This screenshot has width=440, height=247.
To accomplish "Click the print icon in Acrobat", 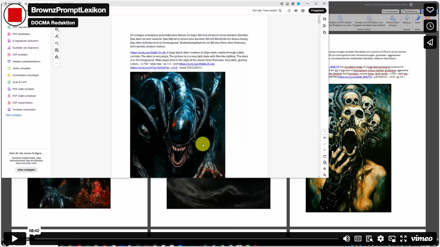I will (x=303, y=11).
